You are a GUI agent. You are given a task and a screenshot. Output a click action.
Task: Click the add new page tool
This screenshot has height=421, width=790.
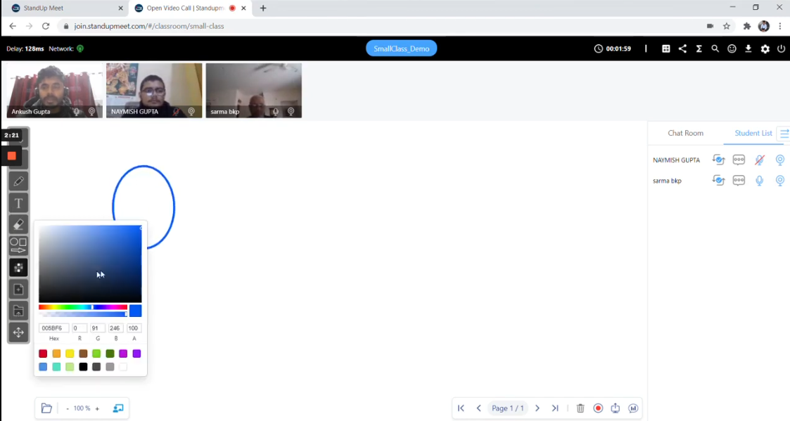click(x=18, y=289)
